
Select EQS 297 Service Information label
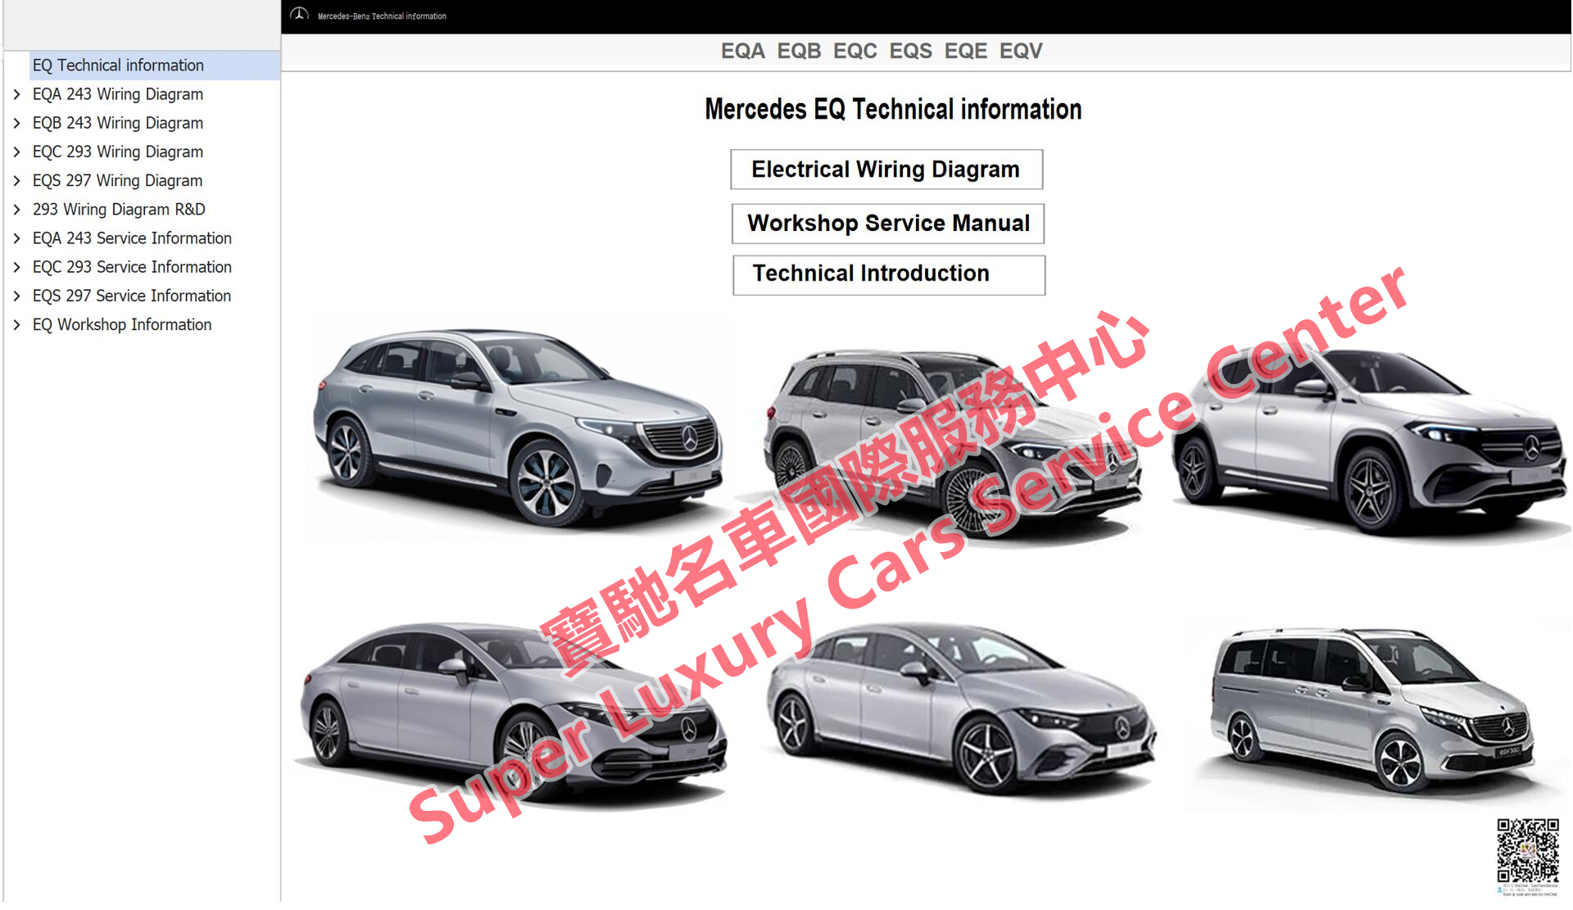(132, 296)
